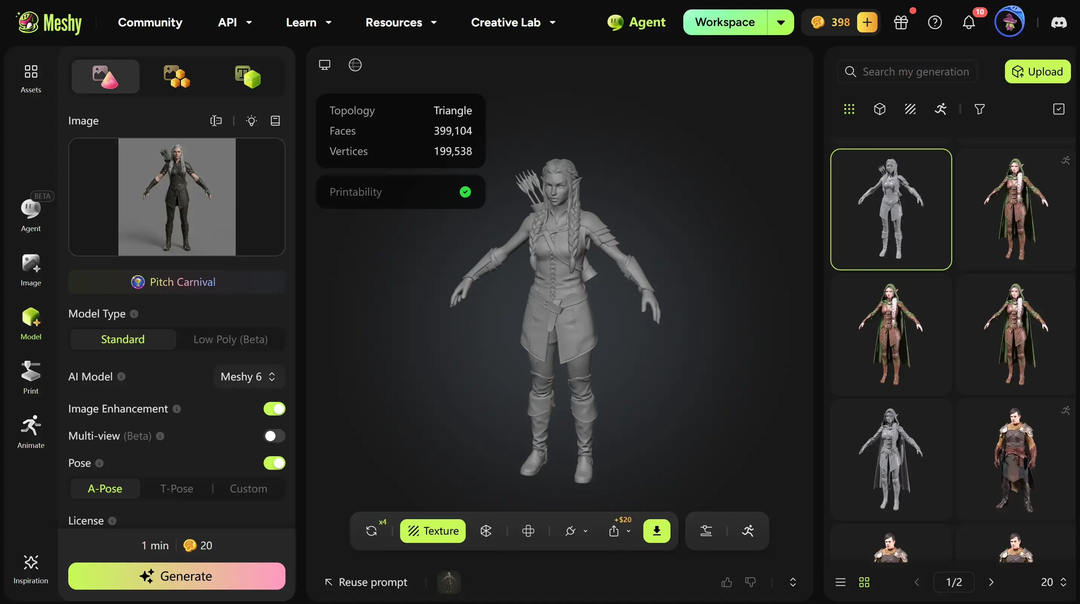The image size is (1080, 604).
Task: Select Low Poly (Beta) model type
Action: pyautogui.click(x=230, y=339)
